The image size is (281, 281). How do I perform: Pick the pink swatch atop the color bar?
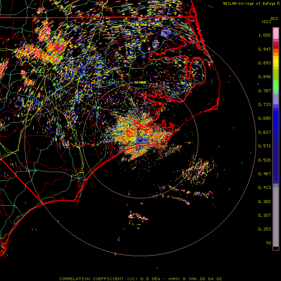click(x=276, y=33)
